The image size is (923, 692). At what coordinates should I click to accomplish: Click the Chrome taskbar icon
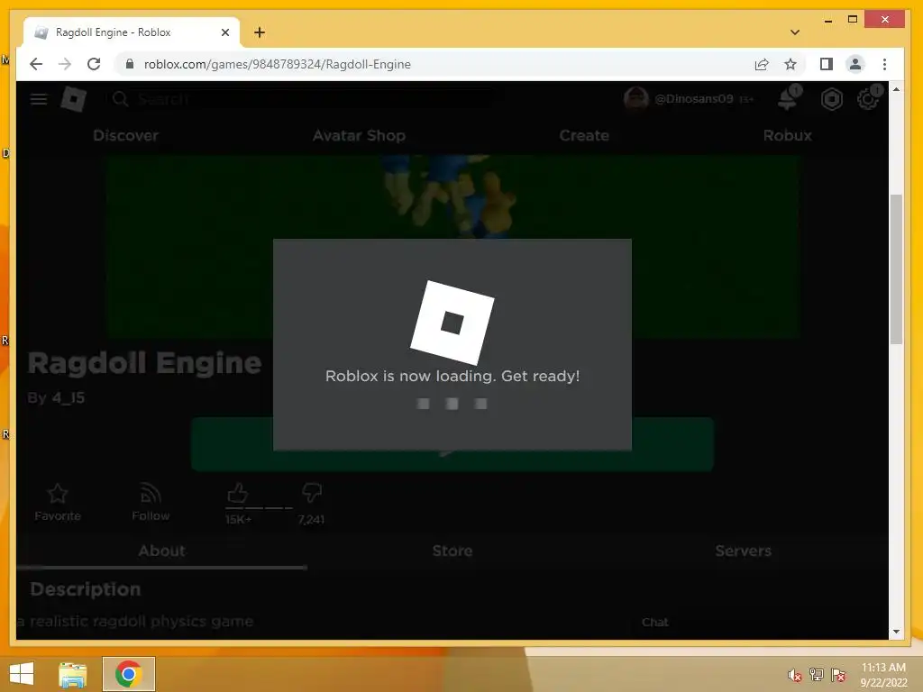coord(129,674)
